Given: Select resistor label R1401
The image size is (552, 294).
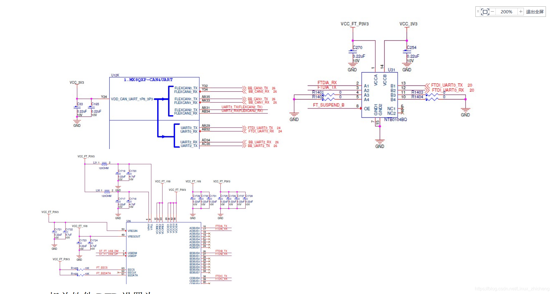Looking at the screenshot, I should 318,92.
